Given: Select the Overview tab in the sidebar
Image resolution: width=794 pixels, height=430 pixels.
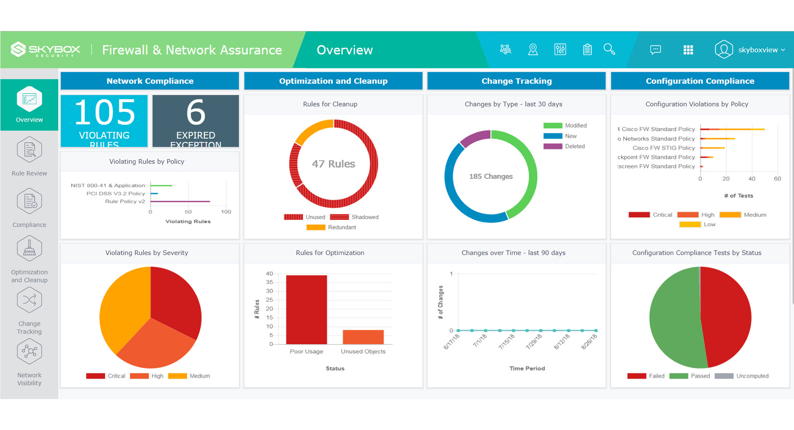Looking at the screenshot, I should pos(29,104).
